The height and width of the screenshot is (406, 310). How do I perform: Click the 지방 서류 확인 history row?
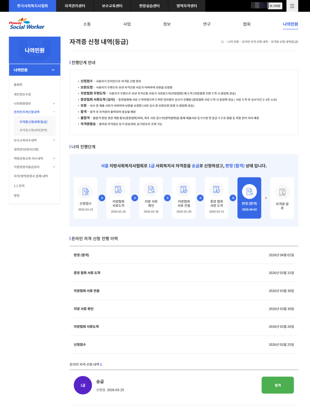pyautogui.click(x=184, y=309)
